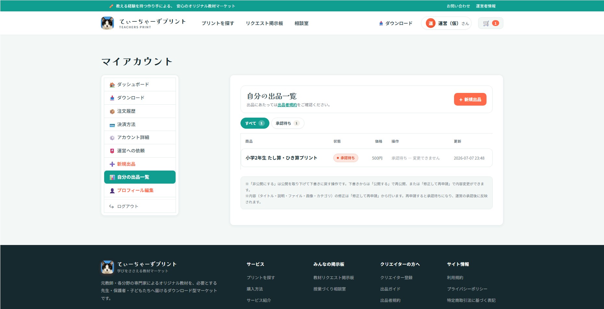Viewport: 604px width, 309px height.
Task: Click お問い合わせ in the top bar
Action: click(458, 6)
